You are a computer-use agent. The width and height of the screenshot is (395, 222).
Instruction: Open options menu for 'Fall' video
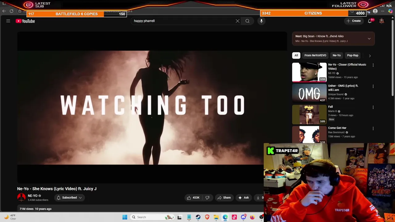coord(373,107)
